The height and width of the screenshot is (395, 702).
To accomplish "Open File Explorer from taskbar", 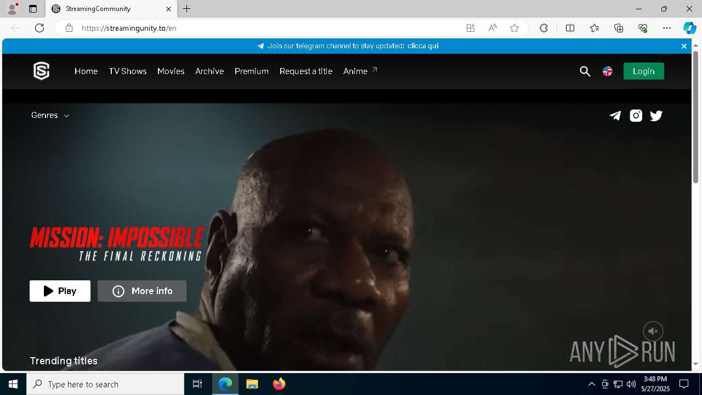I will (252, 384).
